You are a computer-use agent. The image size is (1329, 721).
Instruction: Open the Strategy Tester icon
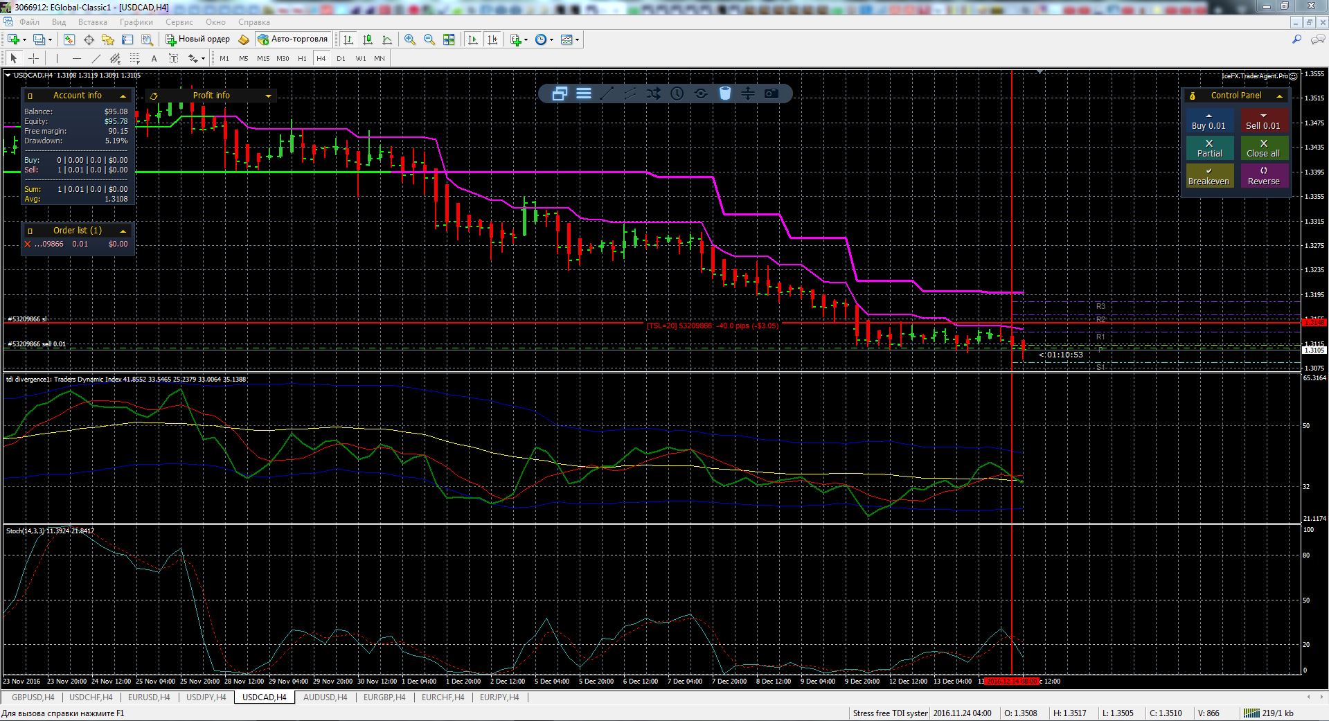click(x=147, y=39)
